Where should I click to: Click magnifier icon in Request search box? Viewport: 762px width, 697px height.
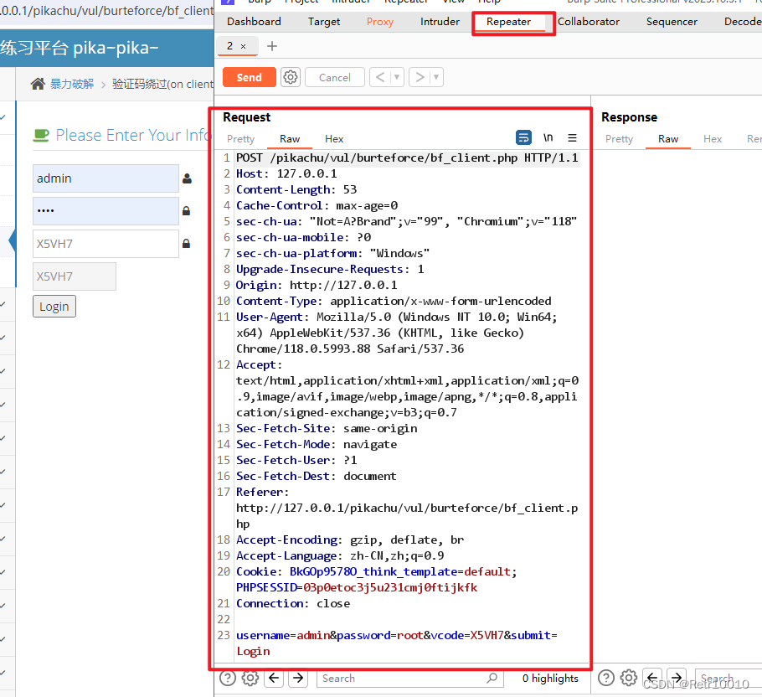click(492, 678)
